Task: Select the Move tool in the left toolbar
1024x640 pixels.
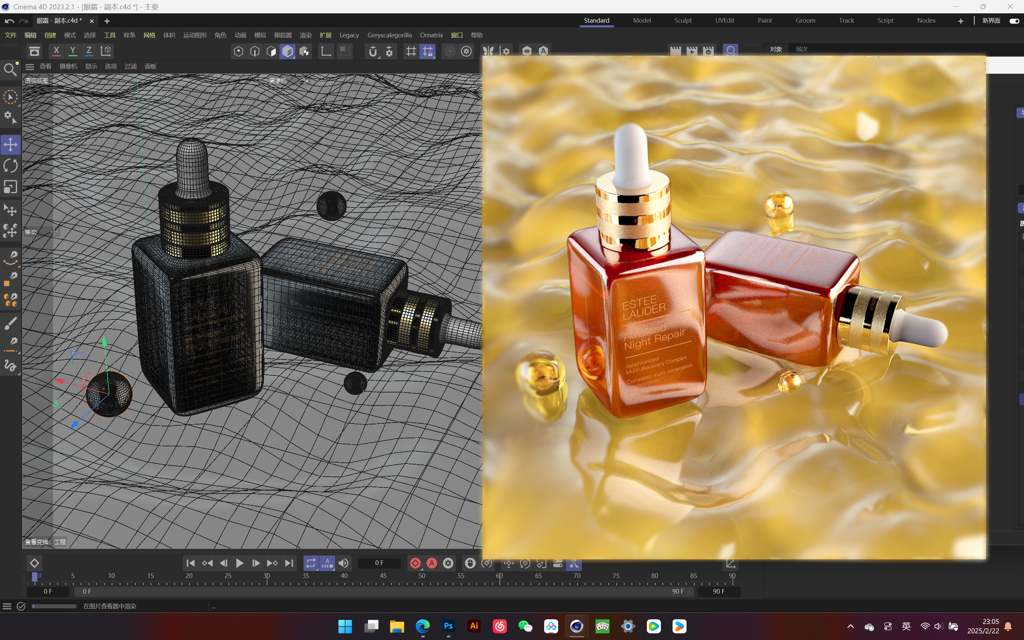Action: pos(11,144)
